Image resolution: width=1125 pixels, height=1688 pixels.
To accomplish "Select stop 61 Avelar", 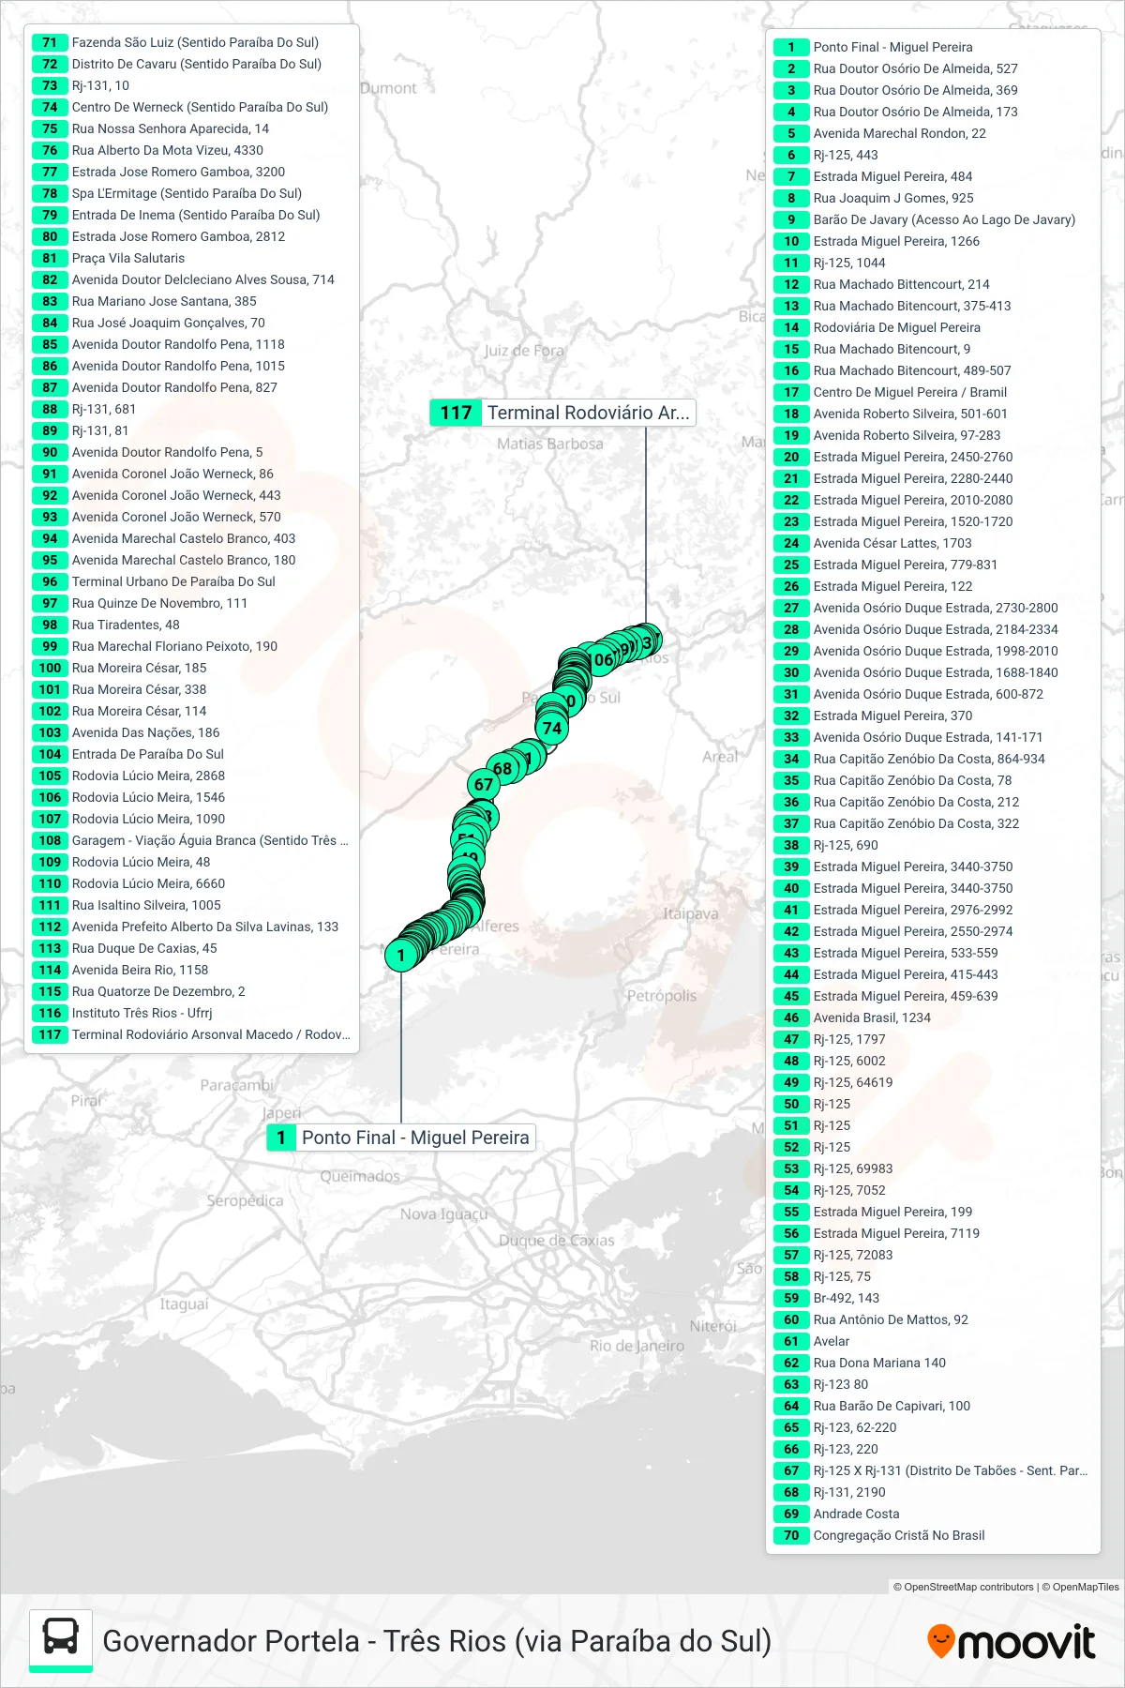I will [x=933, y=1341].
